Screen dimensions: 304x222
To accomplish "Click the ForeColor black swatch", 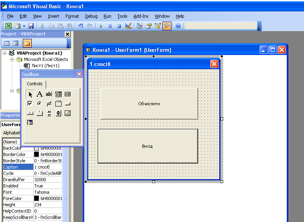I will tap(36, 198).
